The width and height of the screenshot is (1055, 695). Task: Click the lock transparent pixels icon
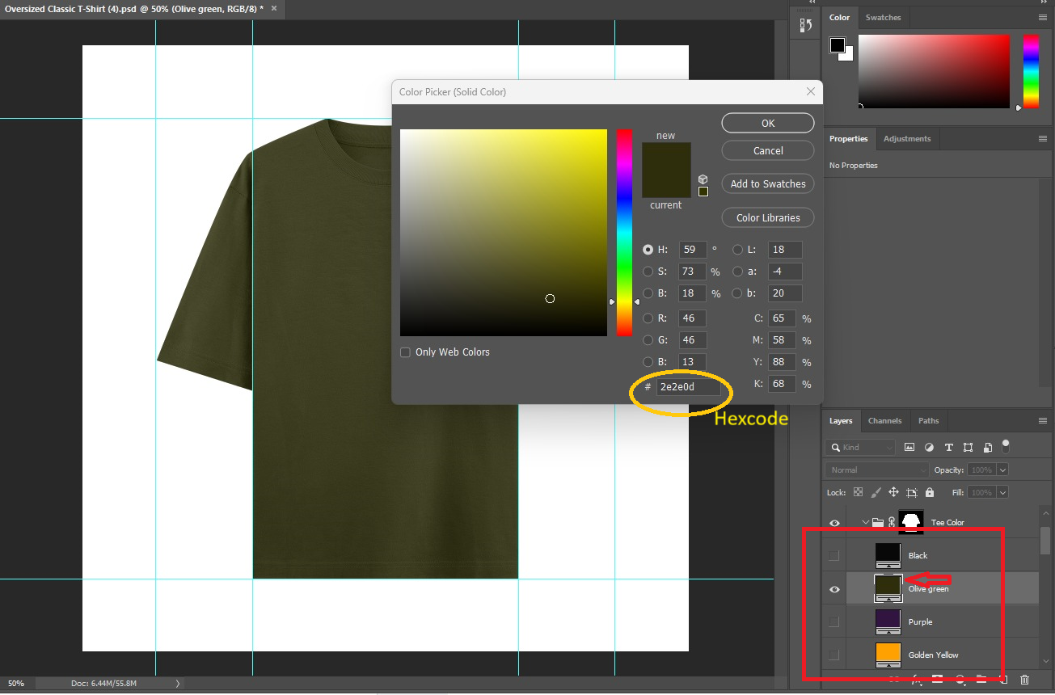point(858,492)
